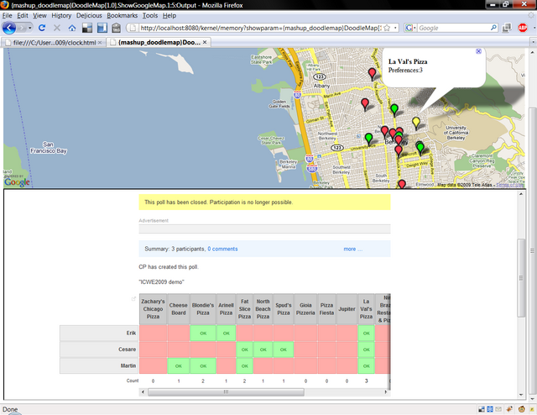537x415 pixels.
Task: Click Cesare's OK cell for North Beach Pizza
Action: pyautogui.click(x=263, y=349)
